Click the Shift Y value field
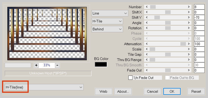This screenshot has width=208, height=98. coord(199,17)
